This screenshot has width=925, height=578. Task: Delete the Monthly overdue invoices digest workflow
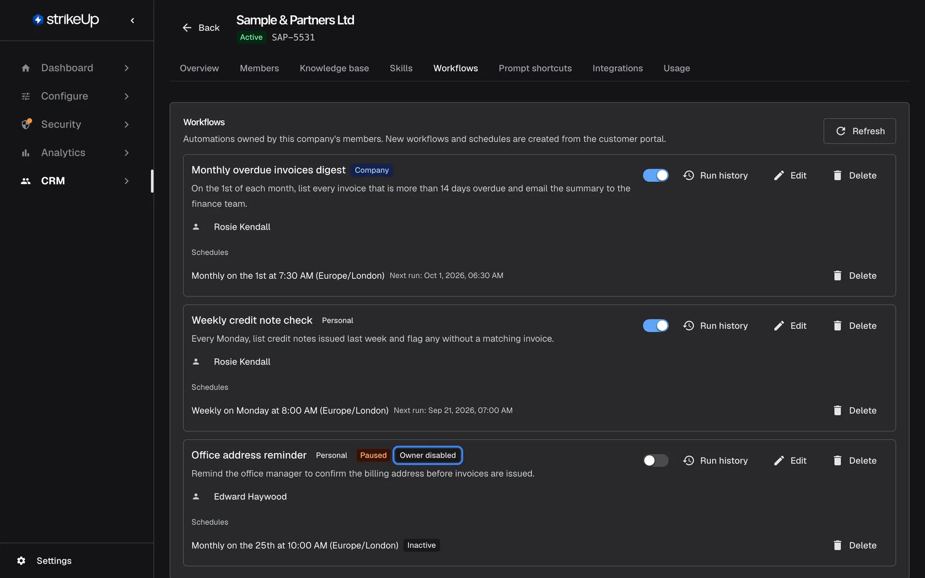[x=855, y=175]
